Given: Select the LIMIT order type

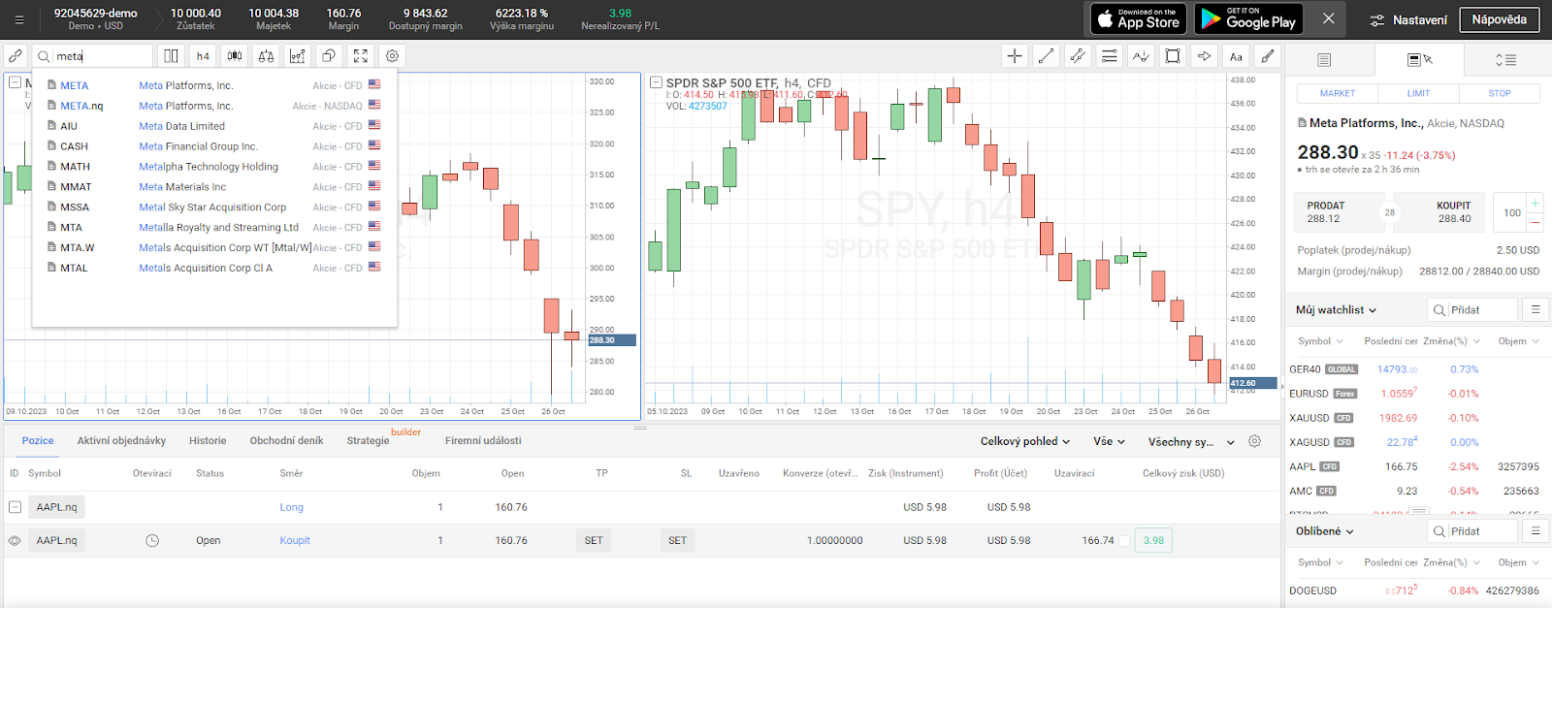Looking at the screenshot, I should pyautogui.click(x=1418, y=93).
